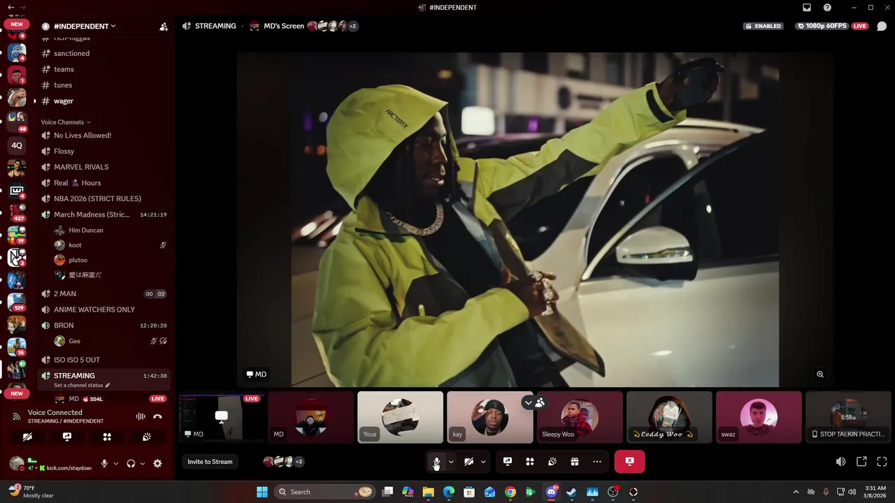
Task: Click the +3 stream viewers avatars
Action: click(x=283, y=462)
